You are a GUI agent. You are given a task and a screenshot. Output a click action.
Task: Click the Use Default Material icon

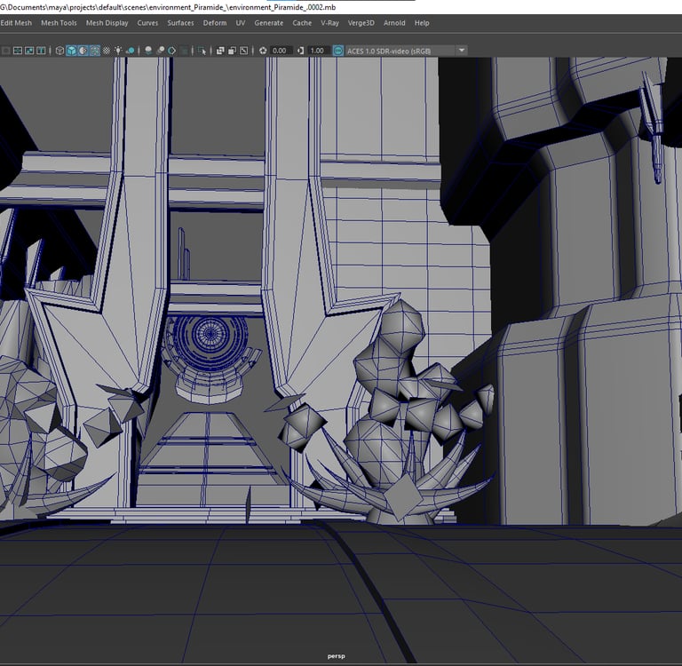point(83,51)
